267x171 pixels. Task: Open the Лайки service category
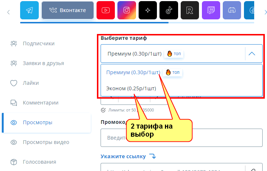coord(46,83)
